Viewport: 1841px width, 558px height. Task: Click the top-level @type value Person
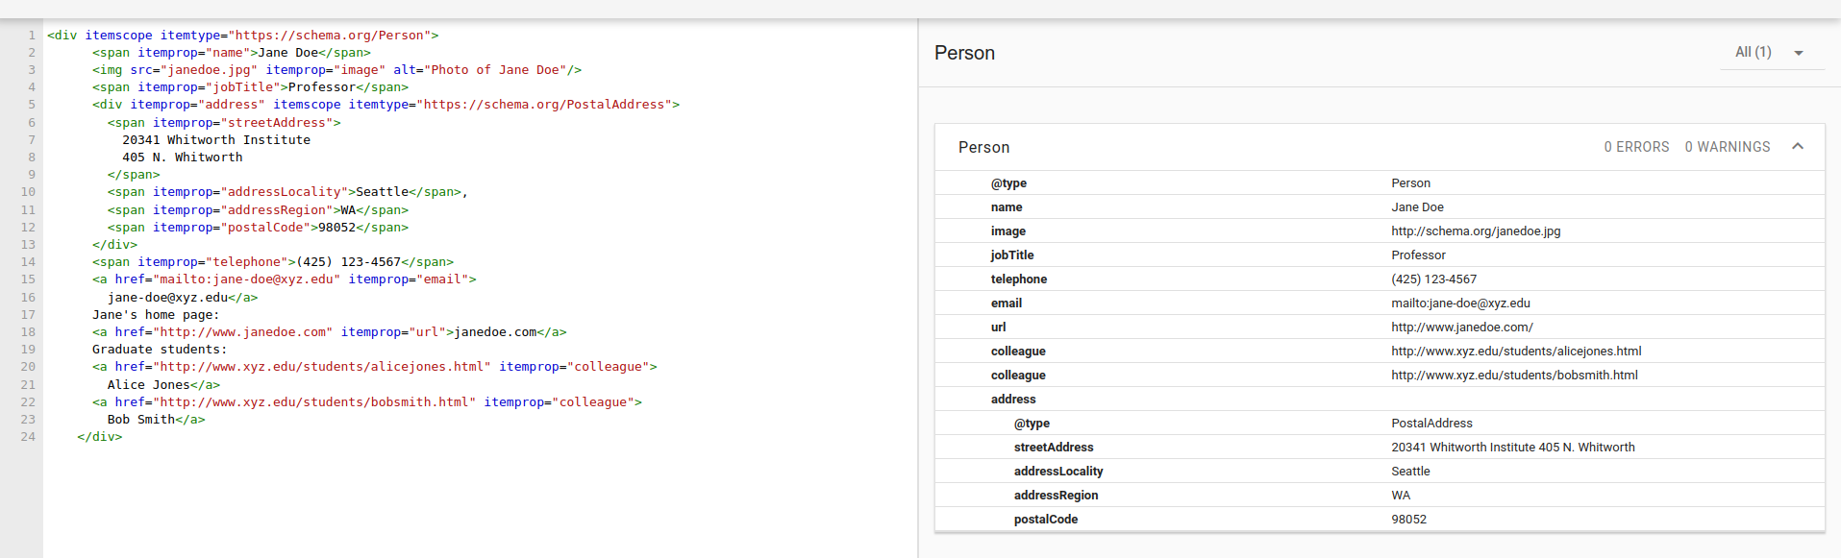pyautogui.click(x=1410, y=183)
